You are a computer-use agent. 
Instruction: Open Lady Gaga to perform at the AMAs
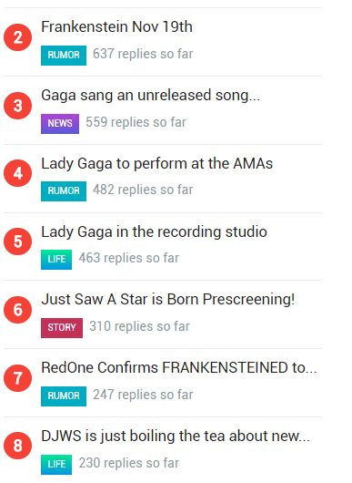click(x=157, y=163)
